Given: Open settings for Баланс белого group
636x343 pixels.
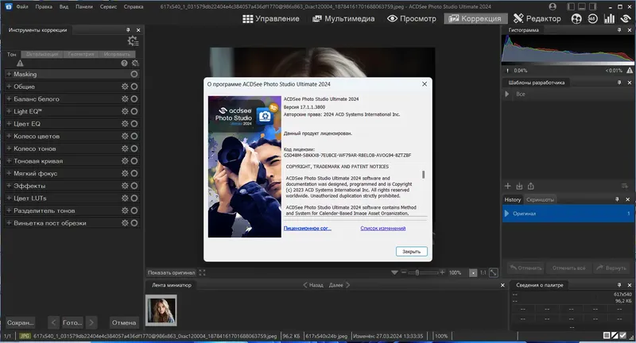Looking at the screenshot, I should pos(125,98).
